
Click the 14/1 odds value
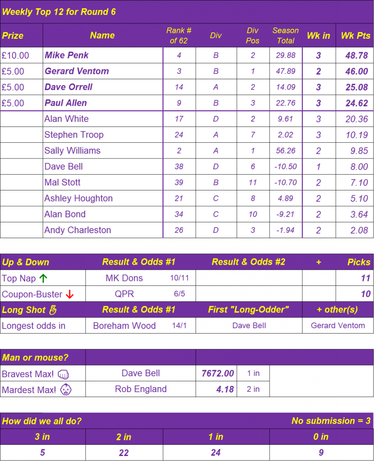[x=180, y=325]
